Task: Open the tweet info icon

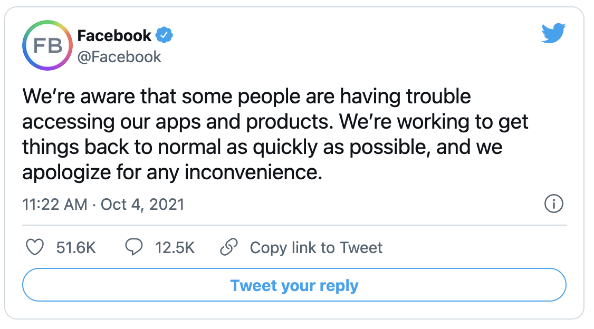Action: [x=553, y=204]
